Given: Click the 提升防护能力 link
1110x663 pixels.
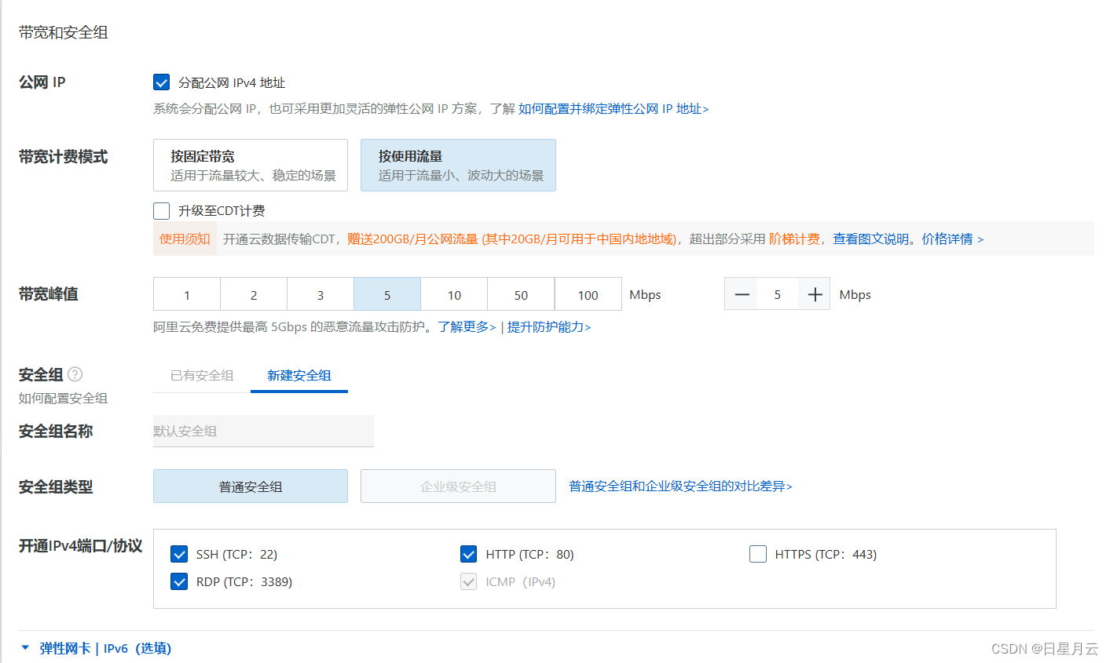Looking at the screenshot, I should [x=549, y=326].
